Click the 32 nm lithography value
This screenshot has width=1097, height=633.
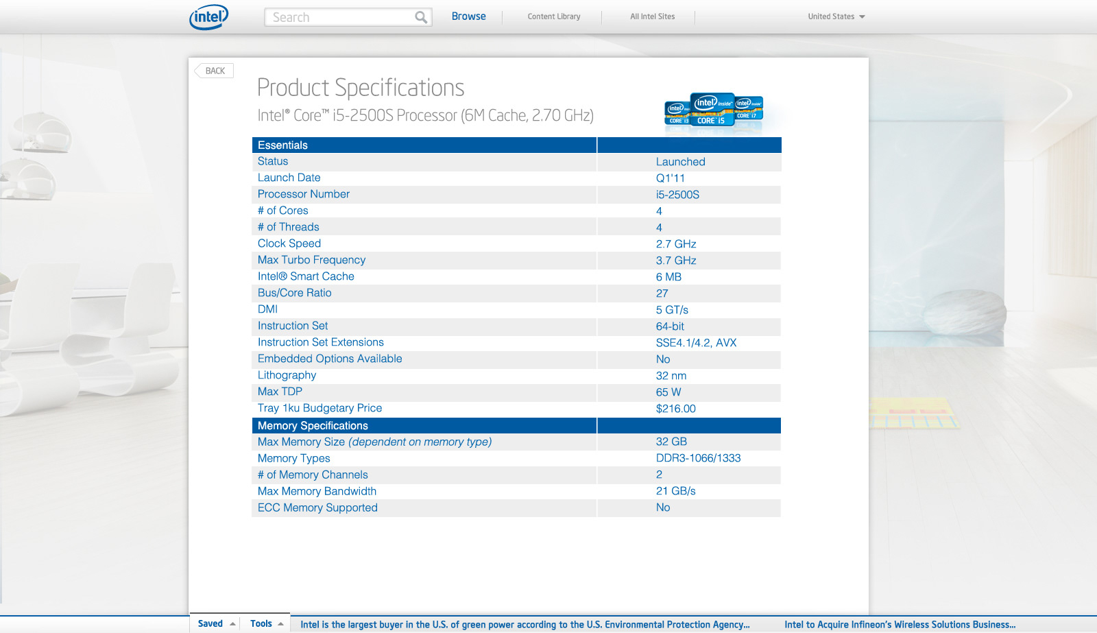tap(671, 376)
